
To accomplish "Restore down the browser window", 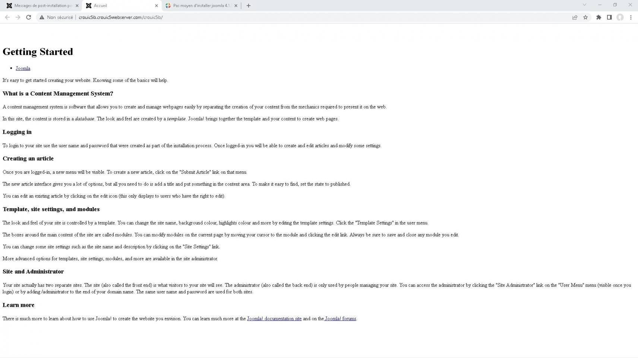I will click(615, 5).
